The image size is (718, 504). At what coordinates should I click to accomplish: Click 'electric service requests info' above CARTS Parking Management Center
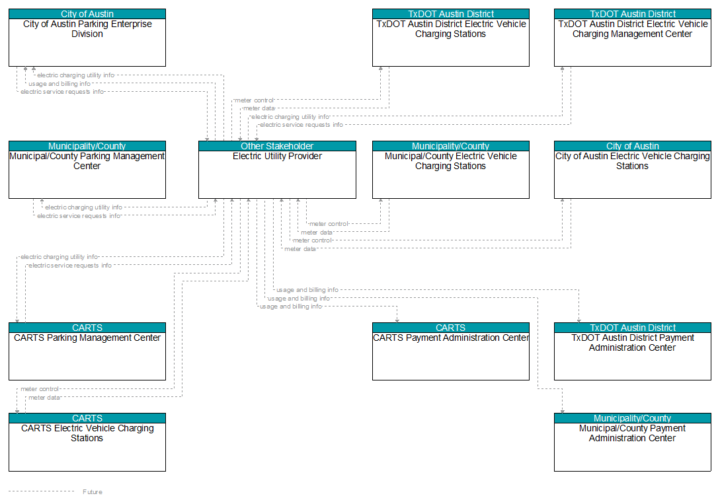tap(69, 266)
